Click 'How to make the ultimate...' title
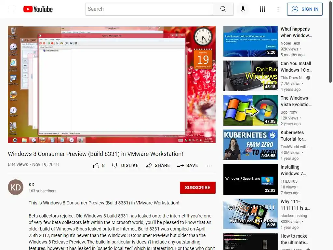This screenshot has width=333, height=250. click(294, 239)
